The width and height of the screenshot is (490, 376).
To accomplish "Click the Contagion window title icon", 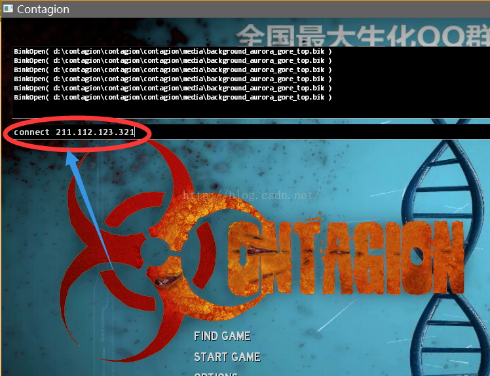I will coord(8,9).
